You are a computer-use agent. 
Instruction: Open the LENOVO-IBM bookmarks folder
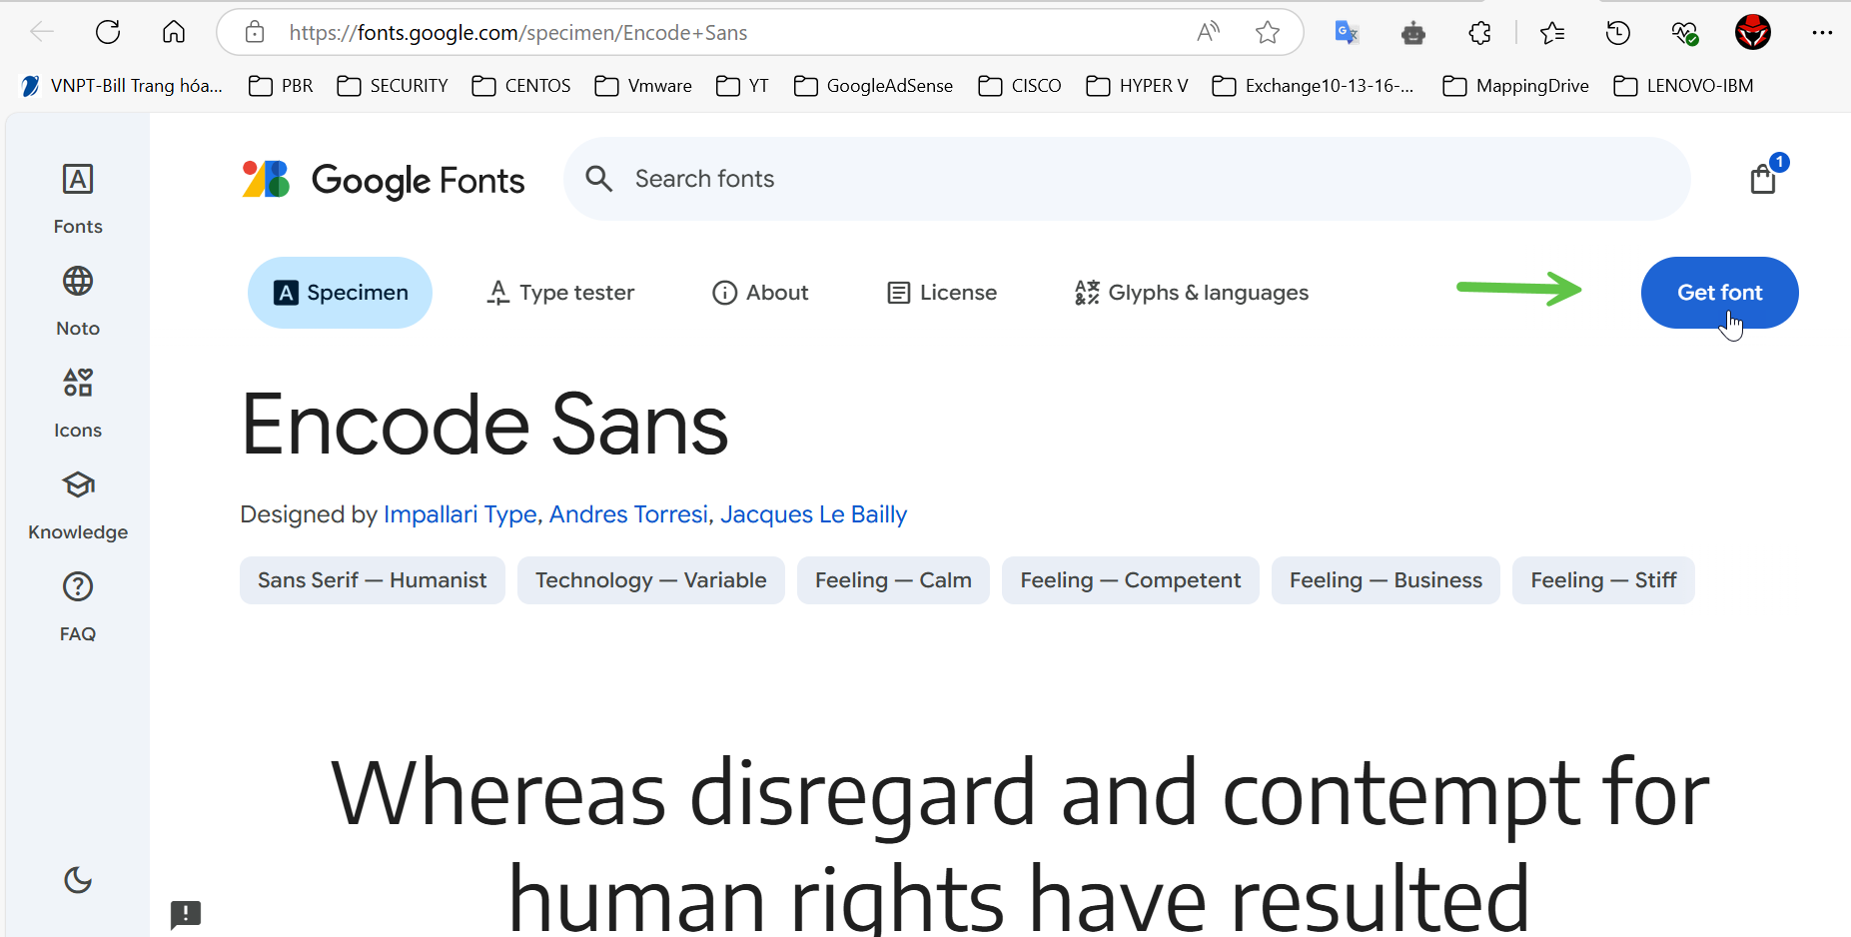tap(1683, 86)
